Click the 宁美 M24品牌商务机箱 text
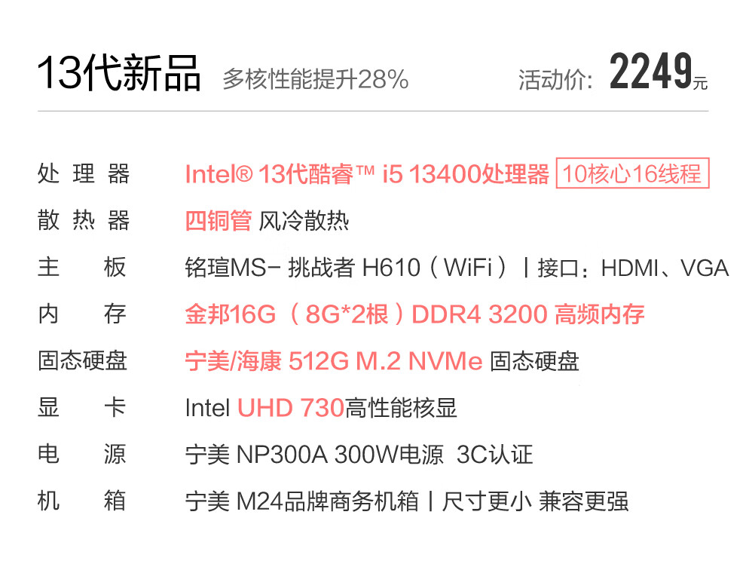746x573 pixels. tap(302, 501)
